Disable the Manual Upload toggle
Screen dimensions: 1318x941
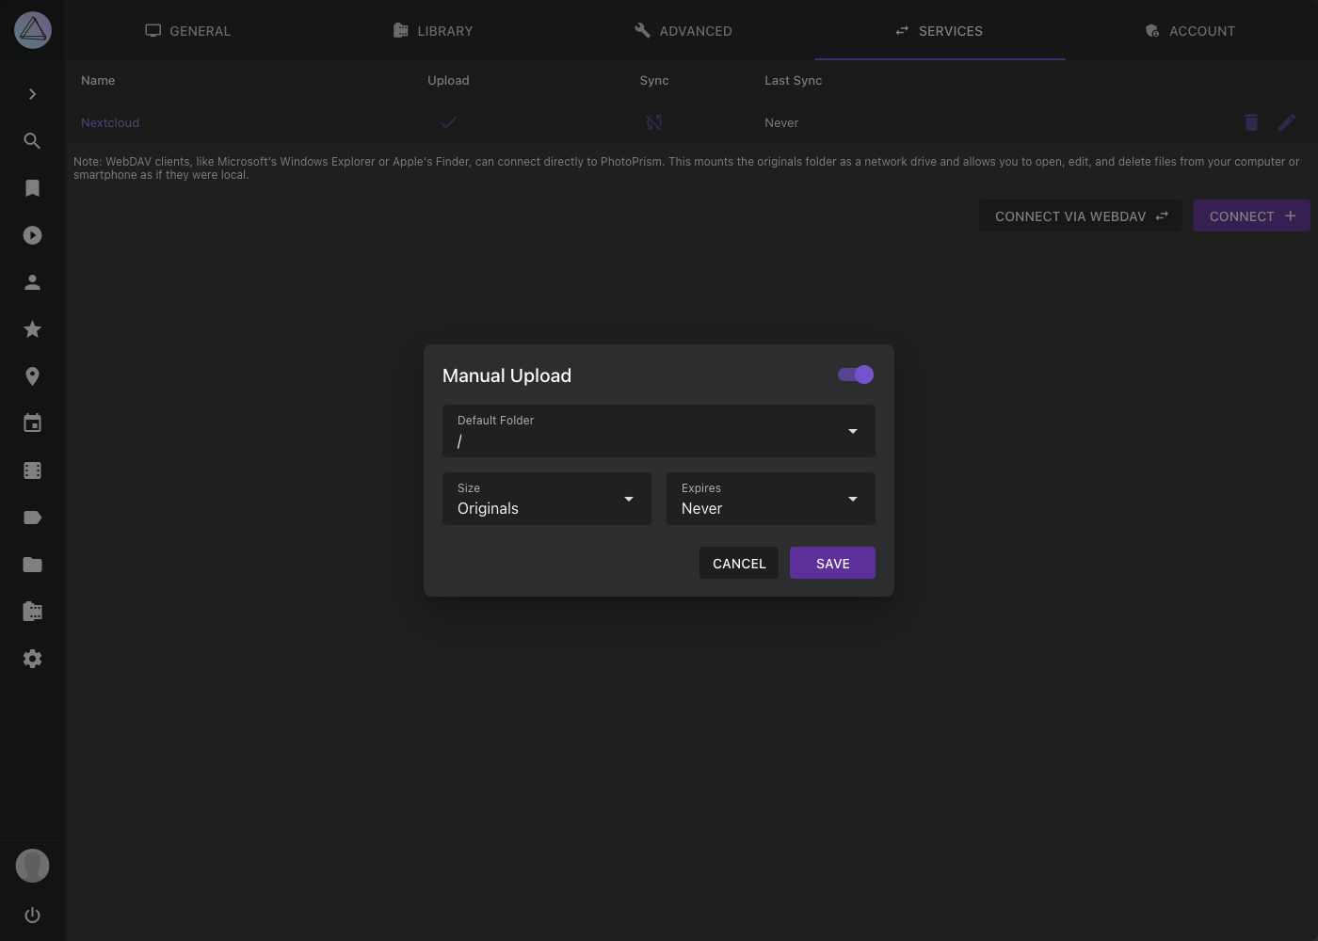pos(855,375)
